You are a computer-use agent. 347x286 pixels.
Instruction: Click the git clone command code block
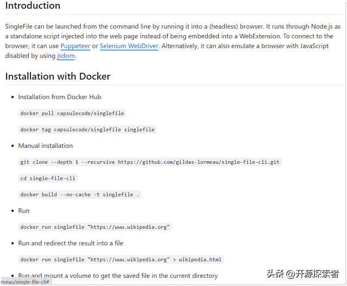150,162
